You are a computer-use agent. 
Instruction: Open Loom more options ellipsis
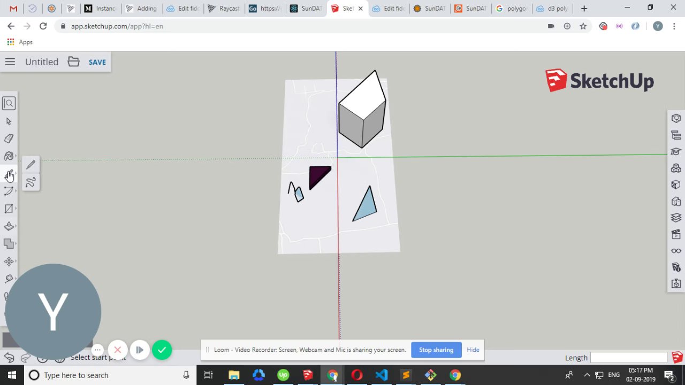(x=97, y=350)
